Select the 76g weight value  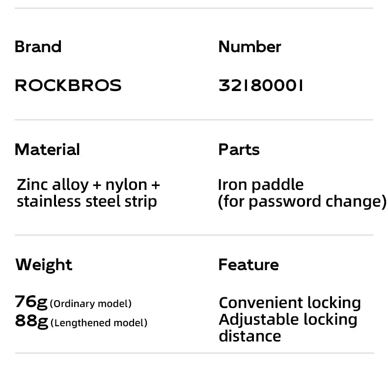31,301
